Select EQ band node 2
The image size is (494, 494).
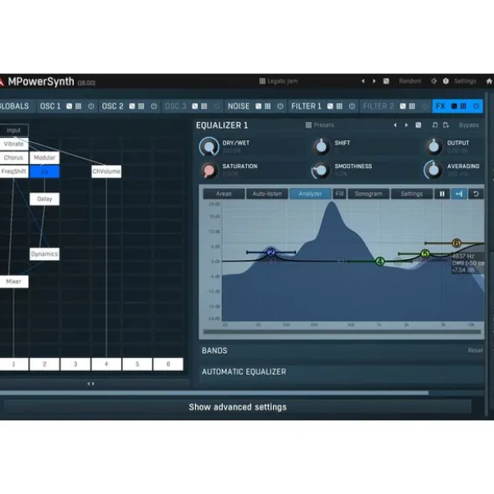(271, 252)
